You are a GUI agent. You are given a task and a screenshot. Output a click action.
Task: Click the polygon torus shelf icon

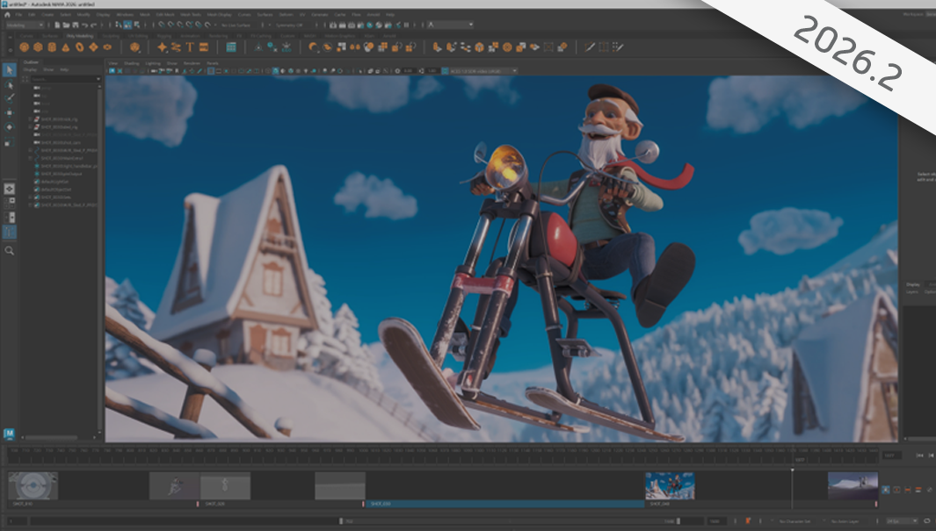point(79,47)
